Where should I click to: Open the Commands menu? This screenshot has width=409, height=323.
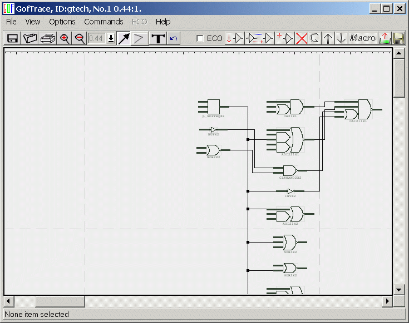(104, 22)
